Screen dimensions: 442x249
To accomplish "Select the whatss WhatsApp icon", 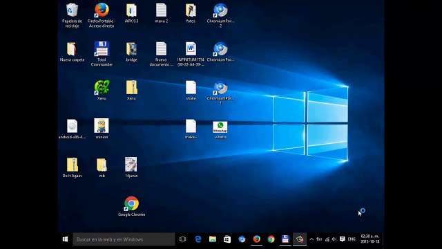I will click(x=220, y=130).
